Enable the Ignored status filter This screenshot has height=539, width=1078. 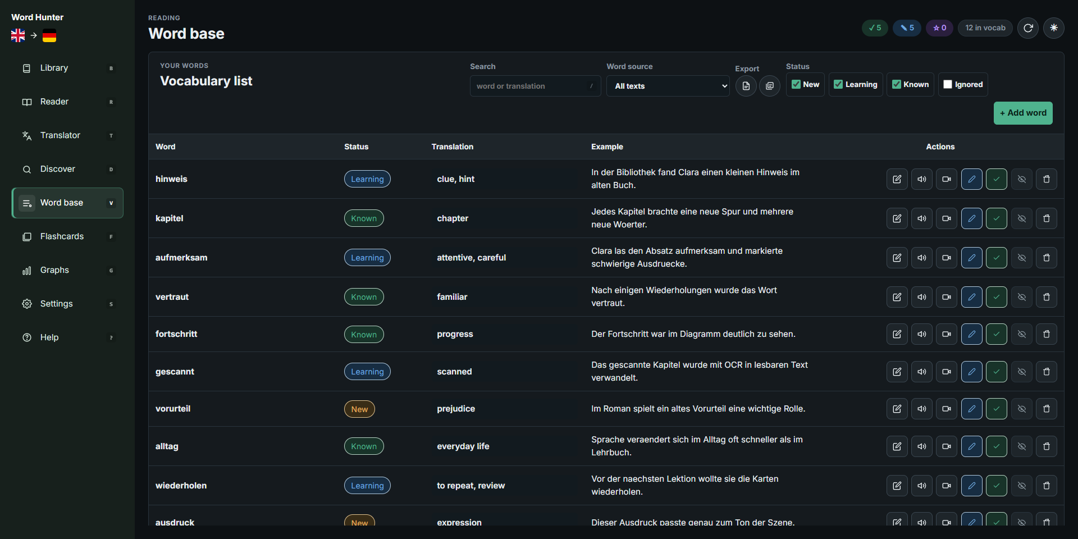pos(948,84)
